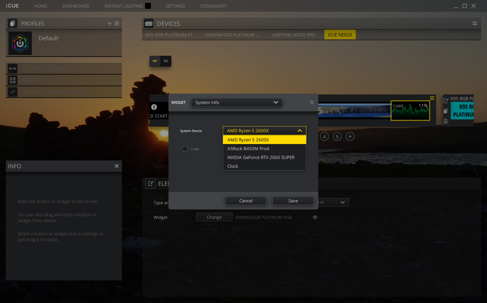Click the Change widget button
Screen dimensions: 487x303
click(x=214, y=217)
